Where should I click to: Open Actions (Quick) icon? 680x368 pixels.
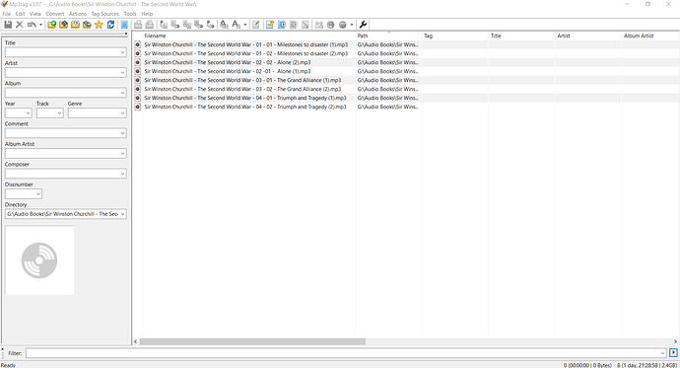tap(236, 25)
